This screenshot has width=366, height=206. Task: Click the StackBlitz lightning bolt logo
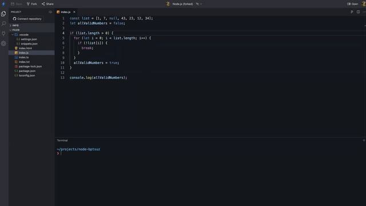coord(3,4)
